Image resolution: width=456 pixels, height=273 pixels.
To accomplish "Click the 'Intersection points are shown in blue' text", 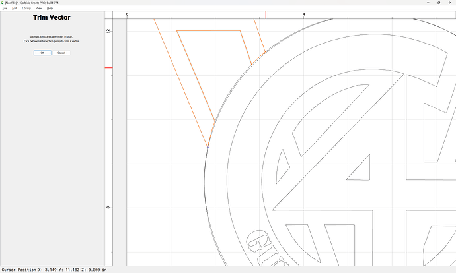I will tap(52, 37).
